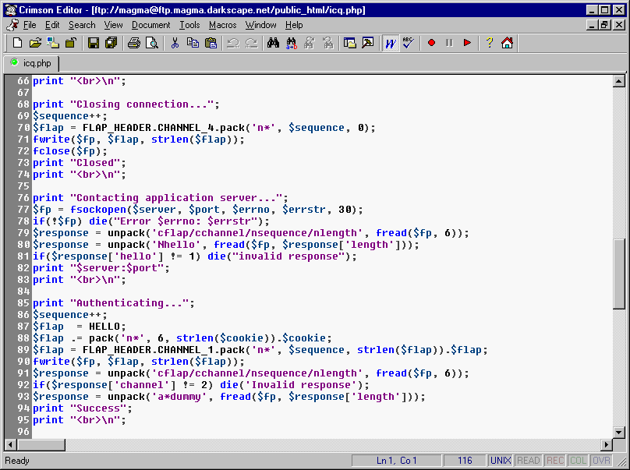
Task: Click the pause macro button
Action: pyautogui.click(x=449, y=43)
